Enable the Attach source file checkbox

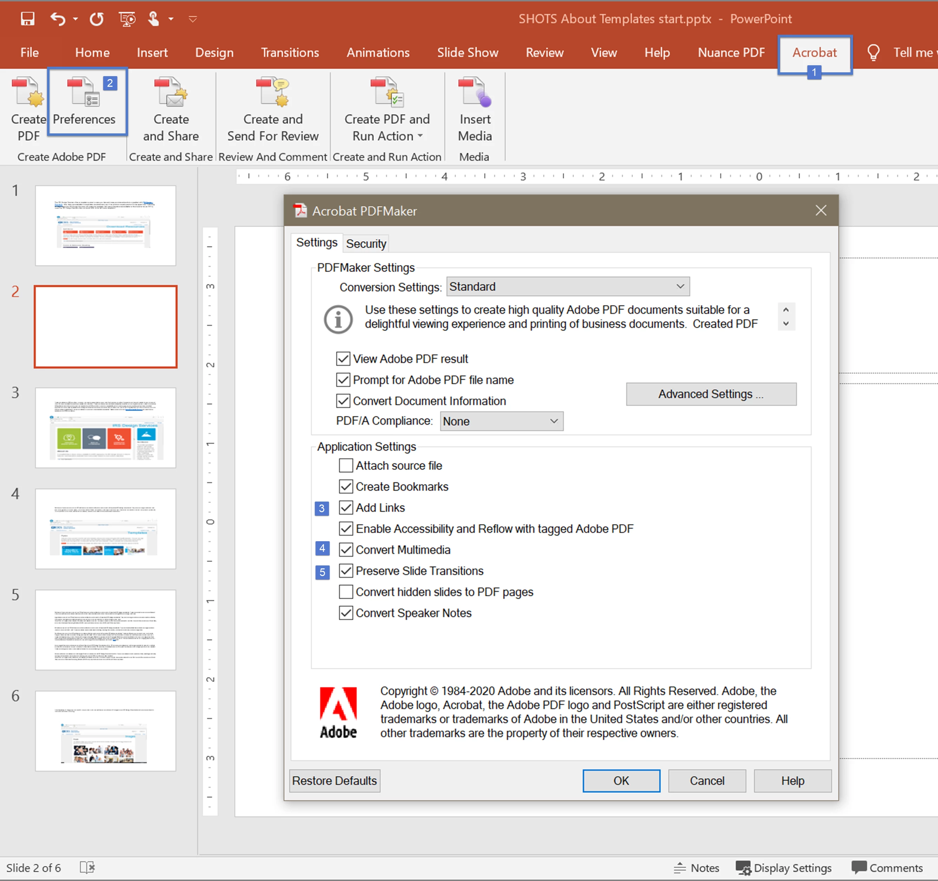tap(346, 466)
